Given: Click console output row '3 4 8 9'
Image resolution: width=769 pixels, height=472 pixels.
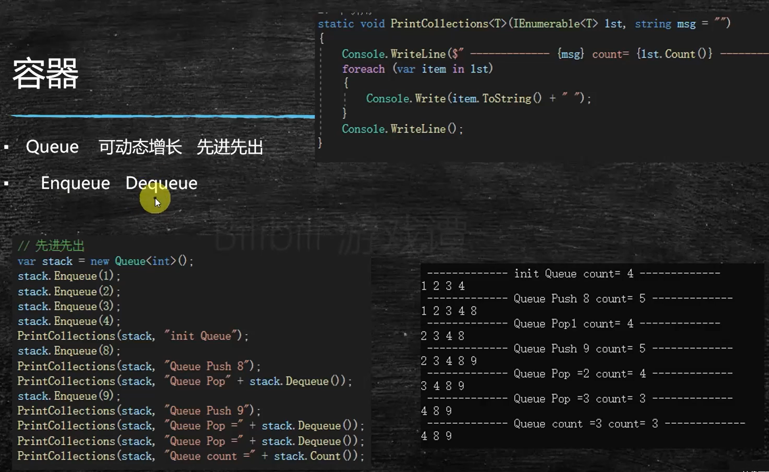Looking at the screenshot, I should click(x=443, y=386).
